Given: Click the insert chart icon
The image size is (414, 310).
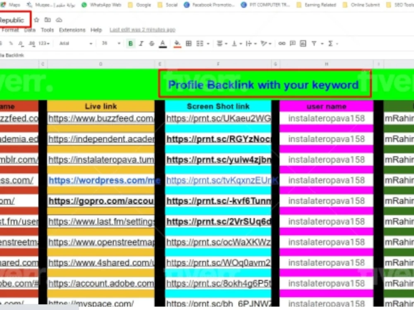Looking at the screenshot, I should tap(303, 43).
